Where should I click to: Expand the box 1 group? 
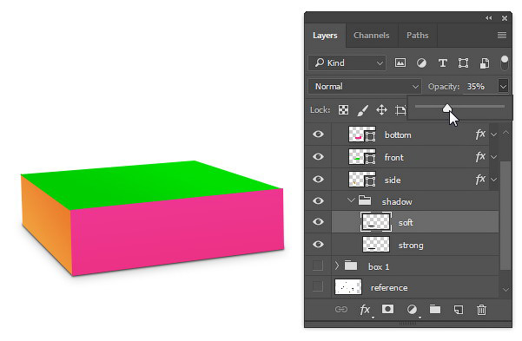point(337,266)
